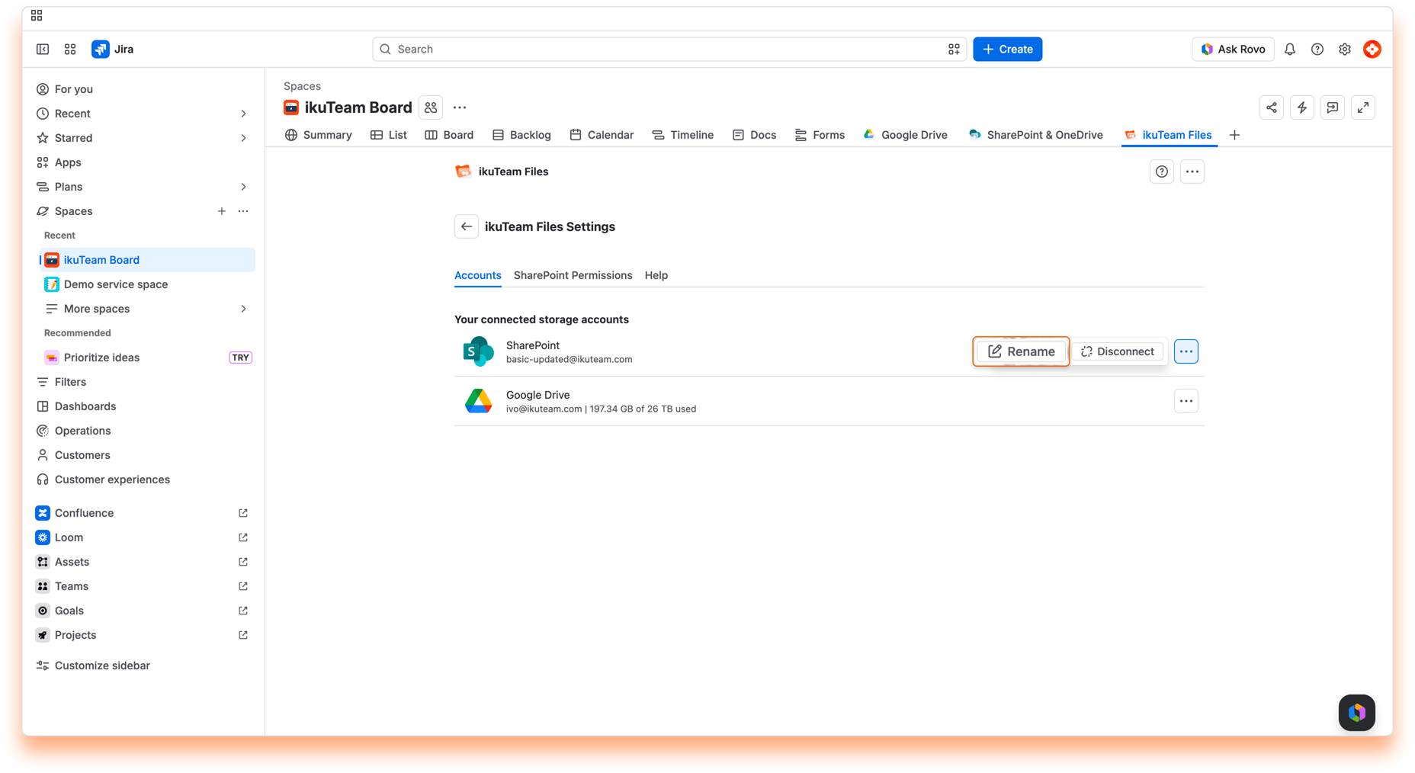The width and height of the screenshot is (1415, 773).
Task: Open the SharePoint & OneDrive tab
Action: click(x=1035, y=135)
